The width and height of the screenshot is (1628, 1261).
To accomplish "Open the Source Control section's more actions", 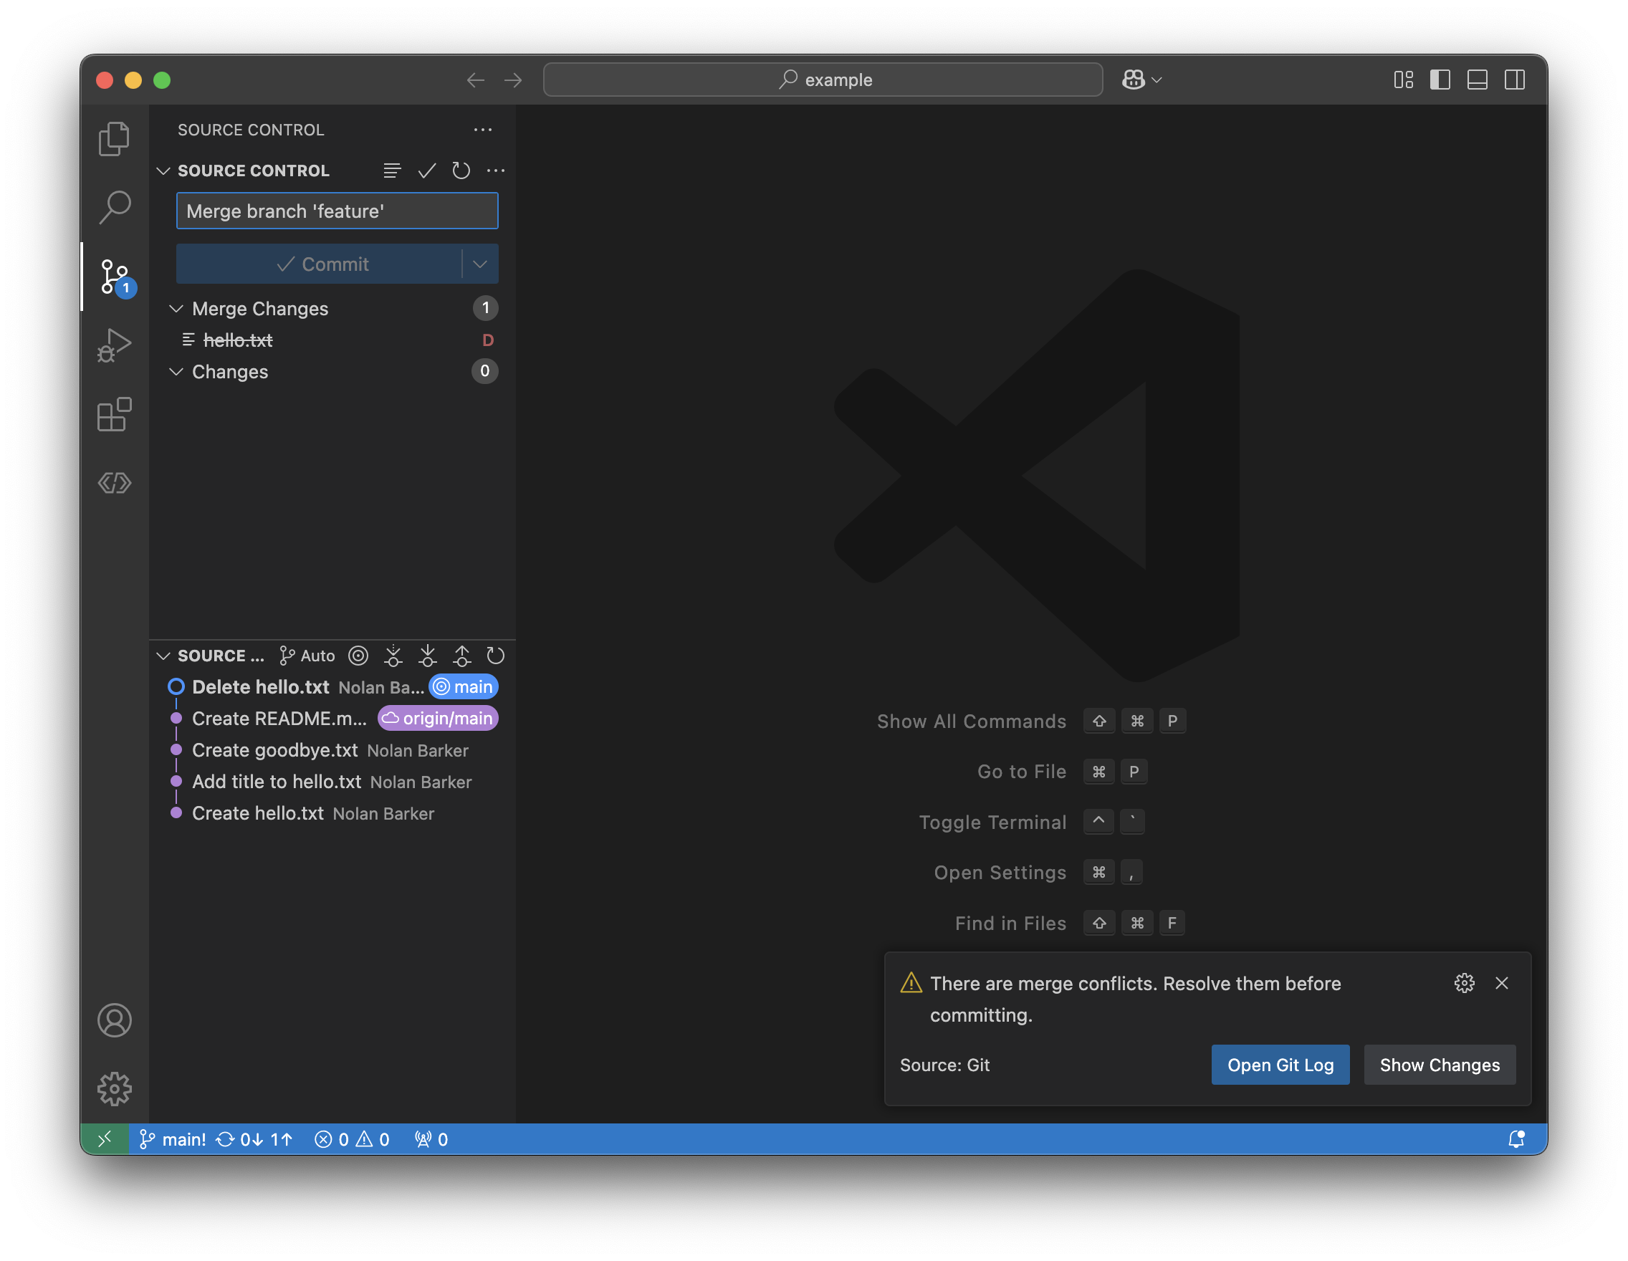I will (496, 171).
